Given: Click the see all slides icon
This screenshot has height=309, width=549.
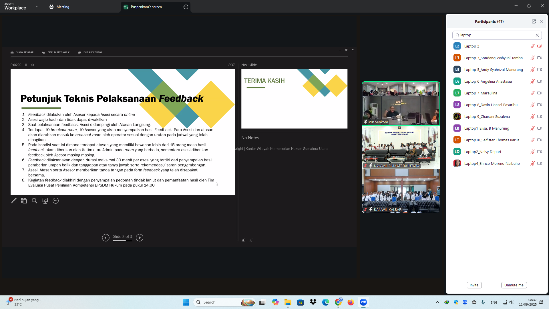Looking at the screenshot, I should point(24,201).
